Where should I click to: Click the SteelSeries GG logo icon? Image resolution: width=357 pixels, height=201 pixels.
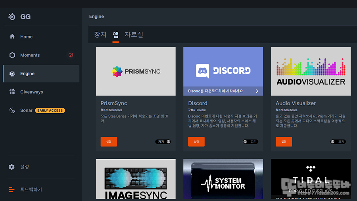12,17
